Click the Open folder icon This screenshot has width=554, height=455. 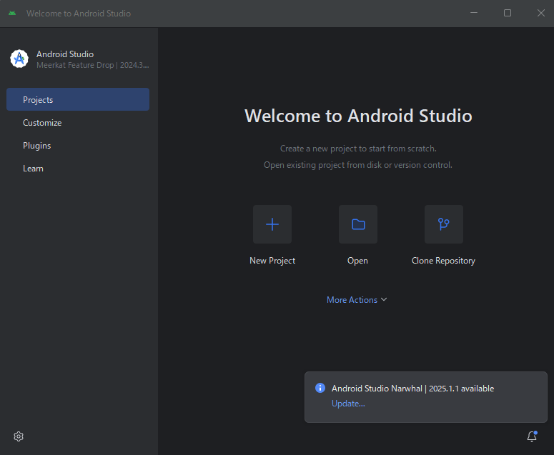click(358, 224)
